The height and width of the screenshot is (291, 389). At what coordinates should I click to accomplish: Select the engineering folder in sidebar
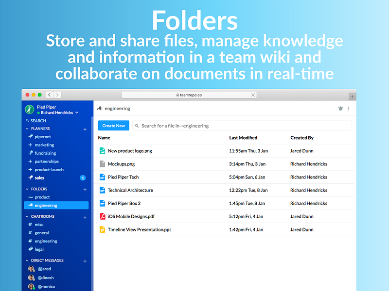coord(56,205)
